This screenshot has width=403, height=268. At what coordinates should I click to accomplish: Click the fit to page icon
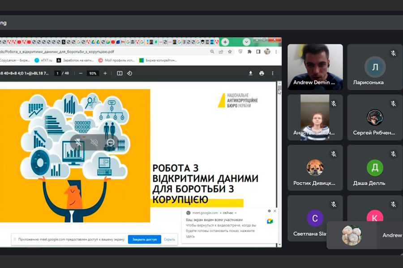tap(120, 73)
